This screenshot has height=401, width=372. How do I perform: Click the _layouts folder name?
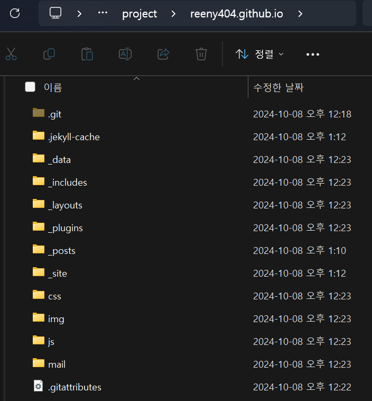click(x=65, y=205)
